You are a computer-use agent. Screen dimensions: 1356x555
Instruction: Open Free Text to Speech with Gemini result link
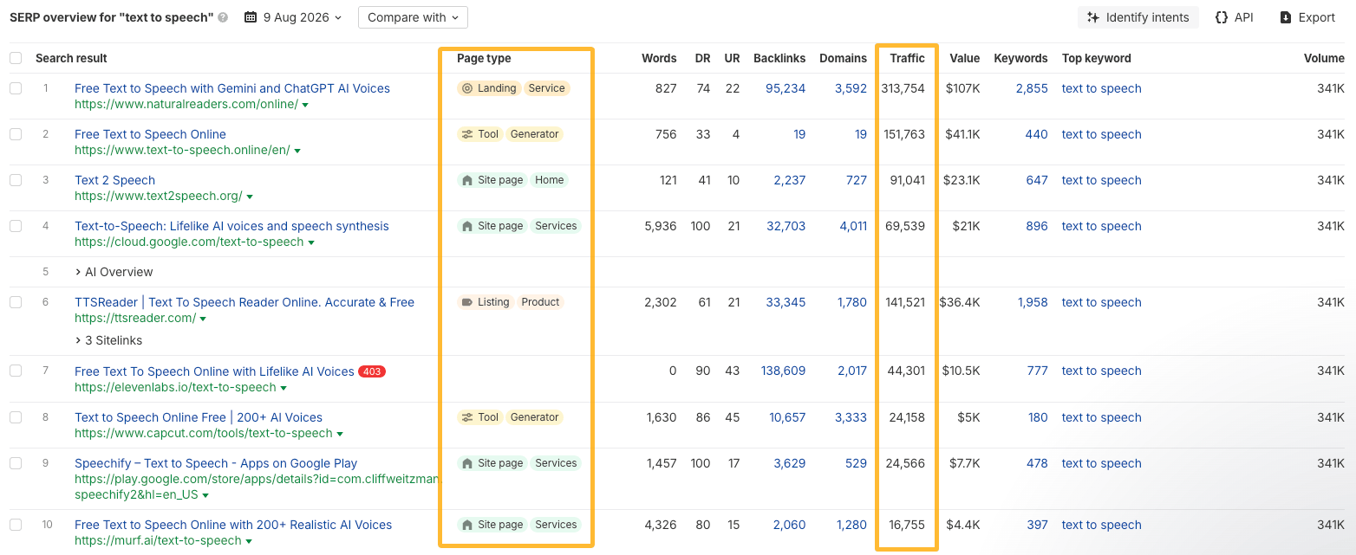click(x=232, y=88)
